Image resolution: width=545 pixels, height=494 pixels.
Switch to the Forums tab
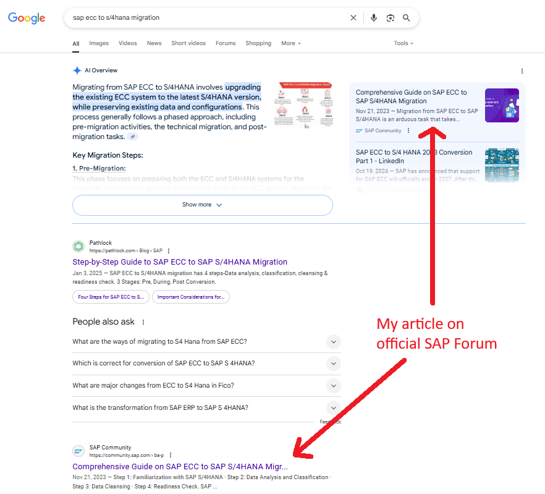(x=226, y=43)
